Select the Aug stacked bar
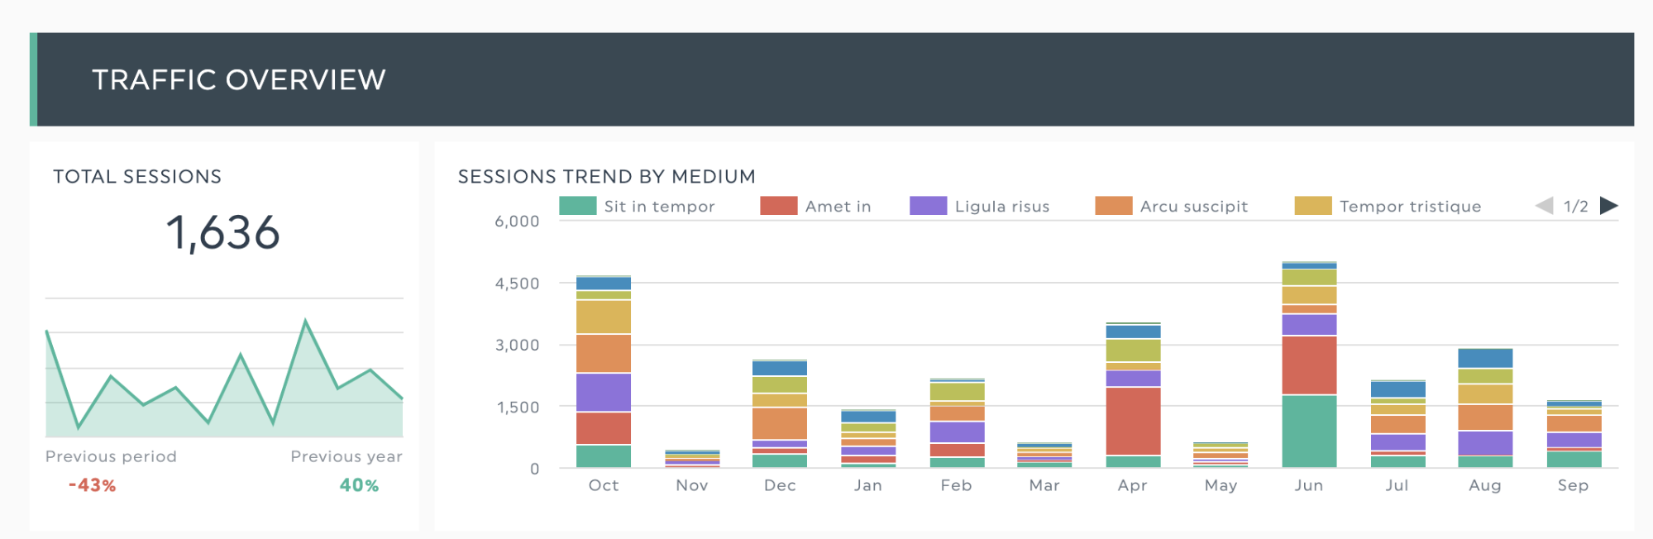This screenshot has width=1653, height=539. click(x=1485, y=408)
